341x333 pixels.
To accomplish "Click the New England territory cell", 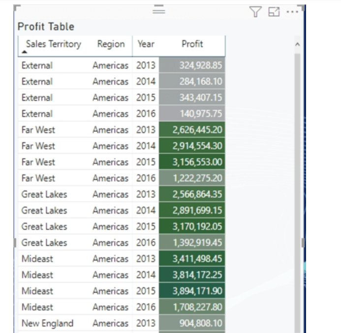I will pyautogui.click(x=47, y=323).
